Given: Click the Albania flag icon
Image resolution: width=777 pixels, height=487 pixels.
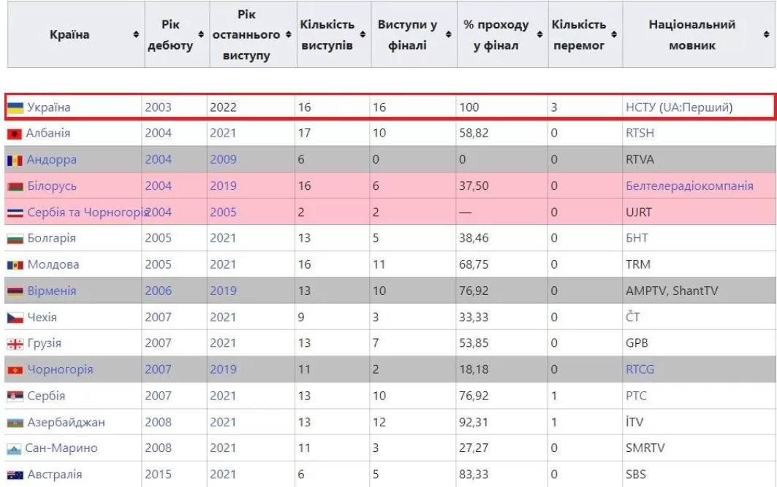Looking at the screenshot, I should [15, 134].
